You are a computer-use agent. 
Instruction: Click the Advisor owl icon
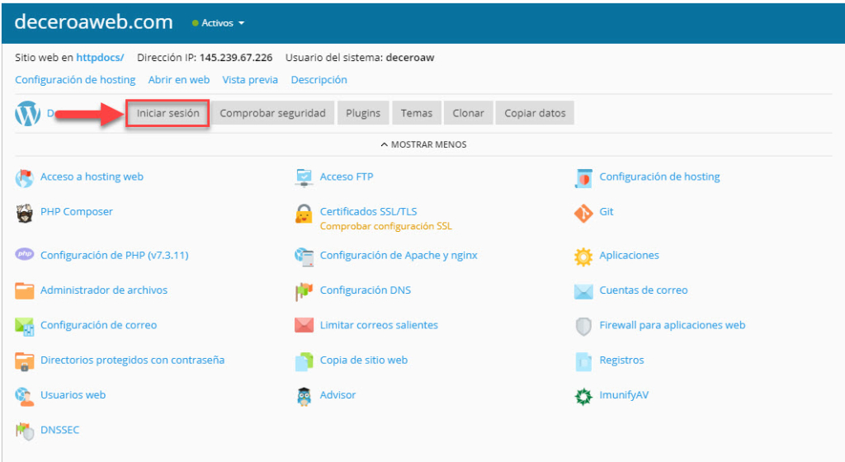tap(304, 396)
